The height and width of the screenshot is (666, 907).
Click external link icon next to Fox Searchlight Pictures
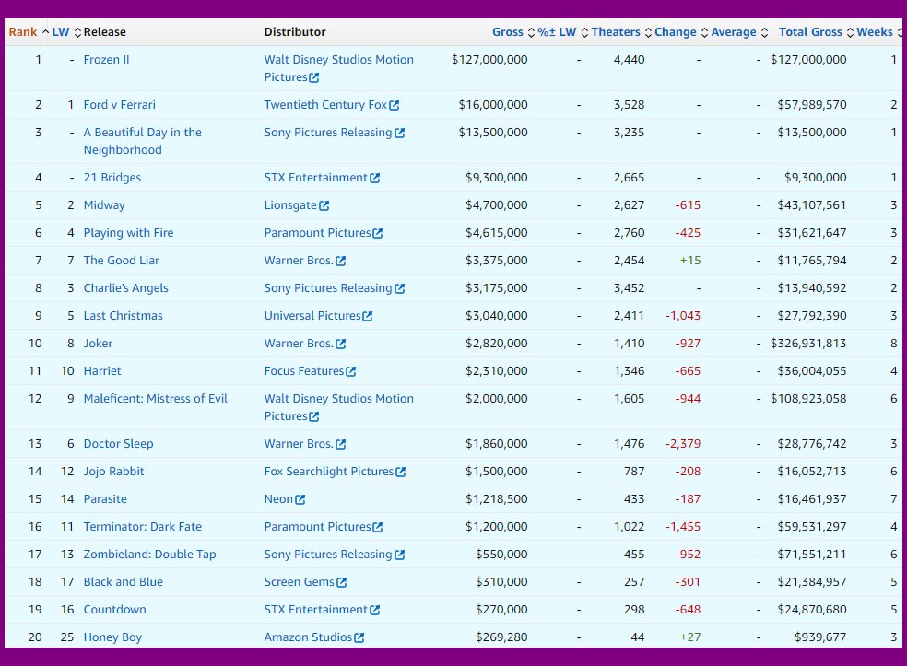(x=400, y=472)
